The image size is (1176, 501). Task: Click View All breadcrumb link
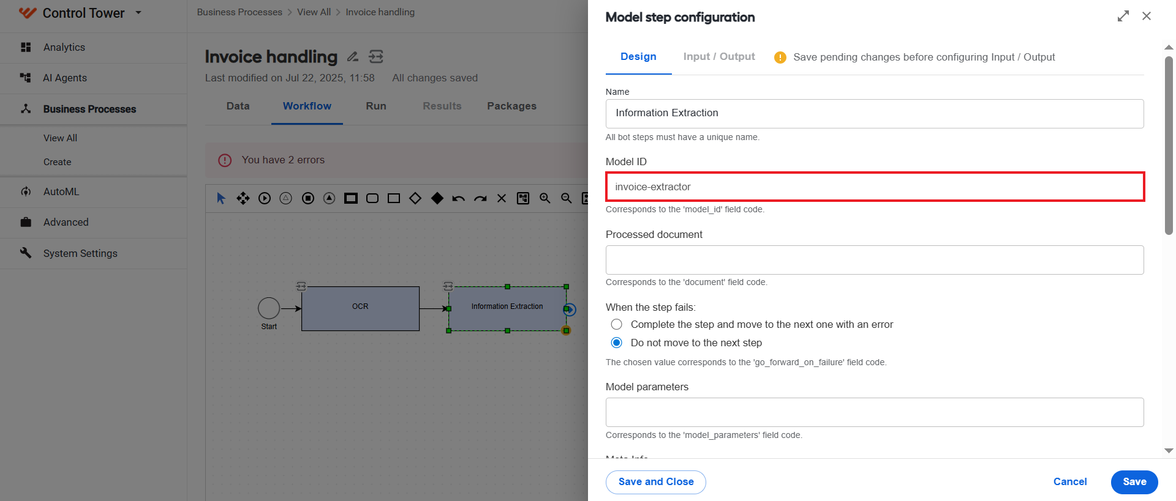point(314,12)
